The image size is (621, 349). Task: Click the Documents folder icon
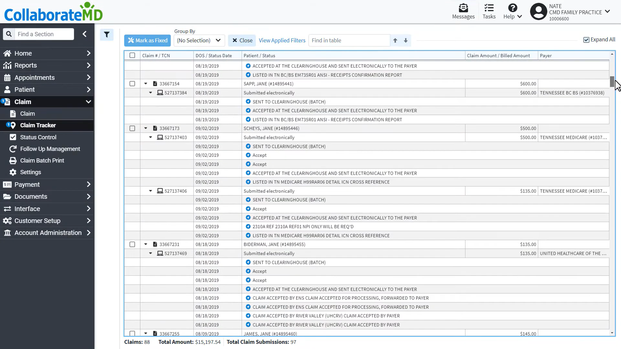[x=7, y=196]
